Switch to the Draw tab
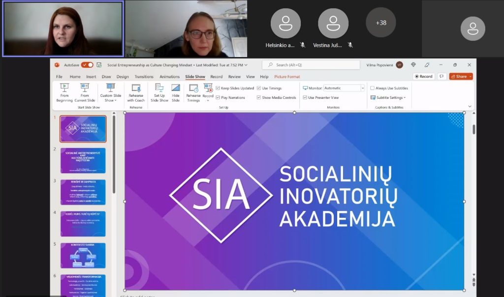The height and width of the screenshot is (297, 504). pyautogui.click(x=106, y=77)
